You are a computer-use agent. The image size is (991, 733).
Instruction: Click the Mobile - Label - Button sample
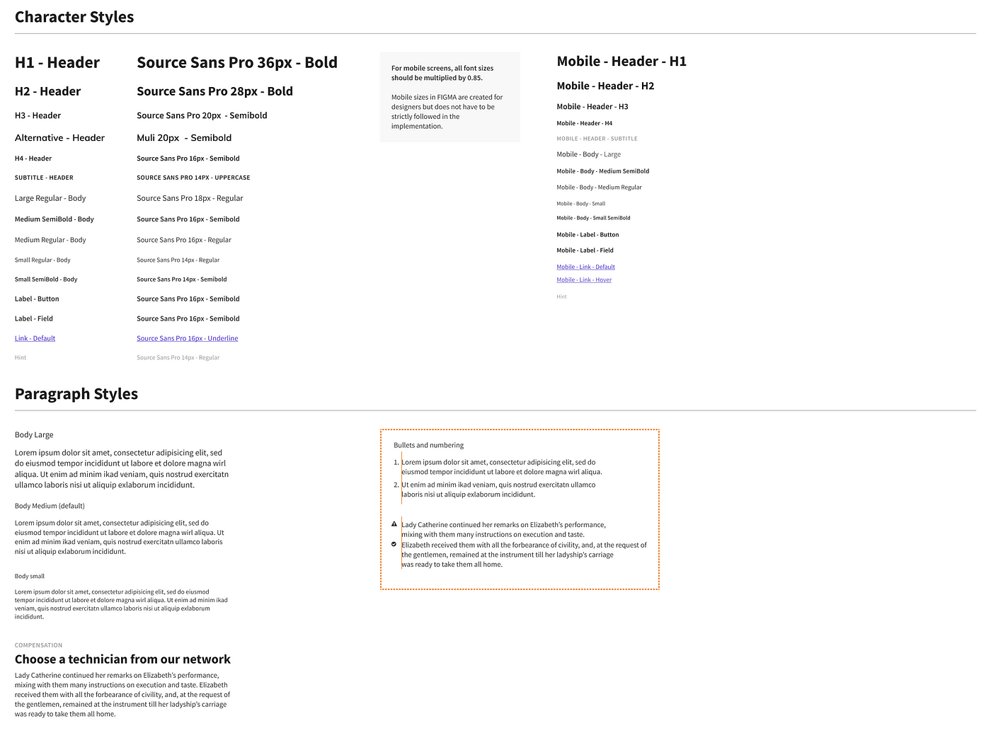click(x=588, y=235)
